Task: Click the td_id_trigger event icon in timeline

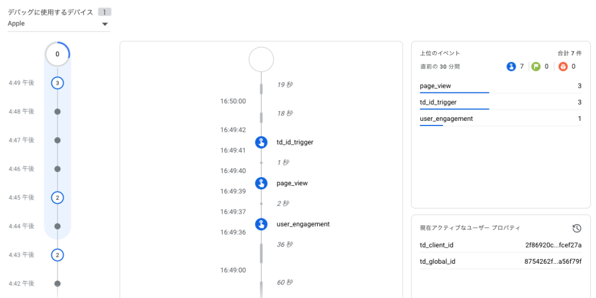Action: [261, 142]
